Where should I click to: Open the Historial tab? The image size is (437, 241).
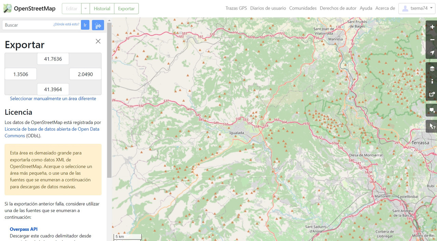click(x=102, y=9)
